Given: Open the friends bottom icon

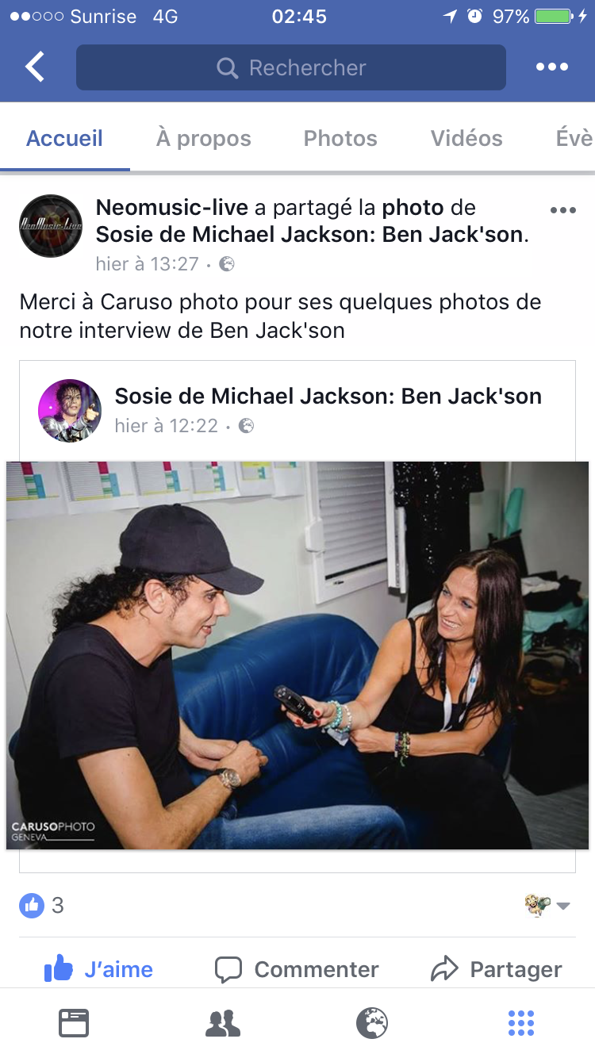Looking at the screenshot, I should point(223,1023).
